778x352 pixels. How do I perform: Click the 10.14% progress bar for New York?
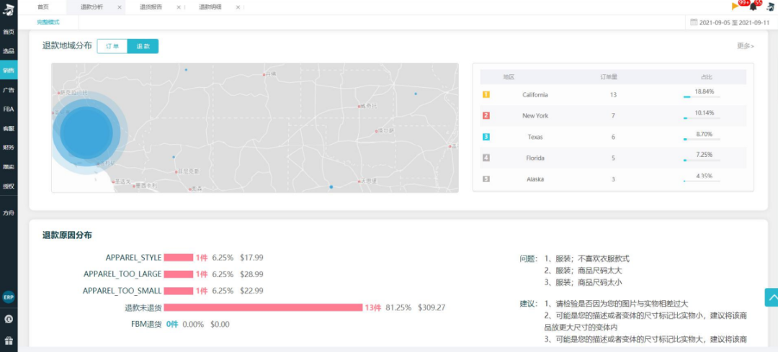pyautogui.click(x=702, y=118)
